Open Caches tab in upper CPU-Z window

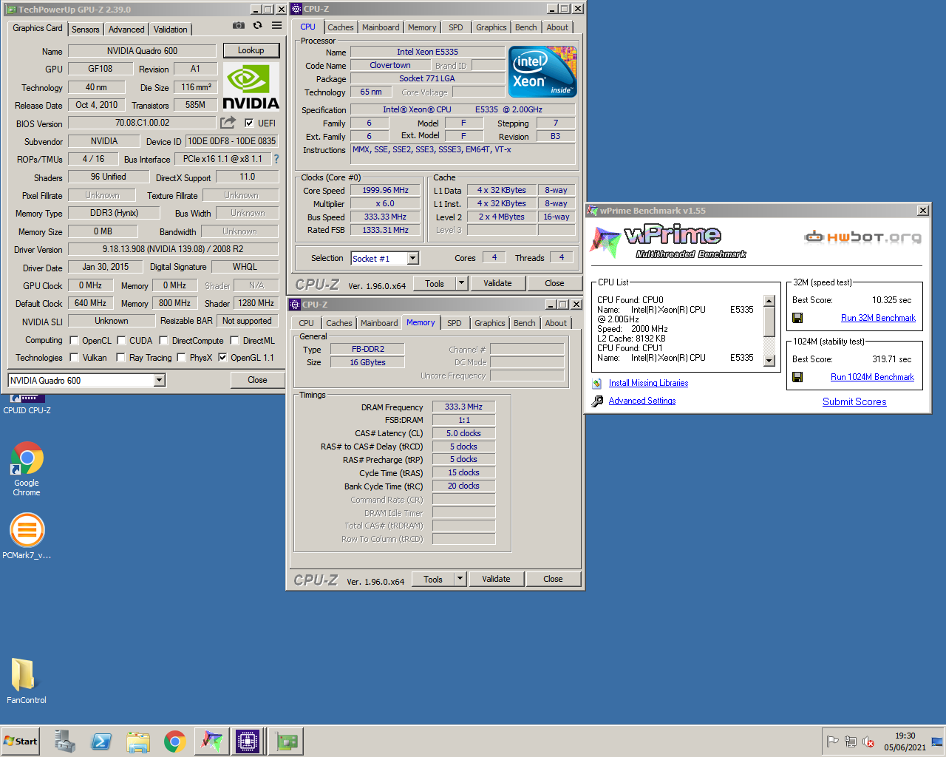point(341,27)
